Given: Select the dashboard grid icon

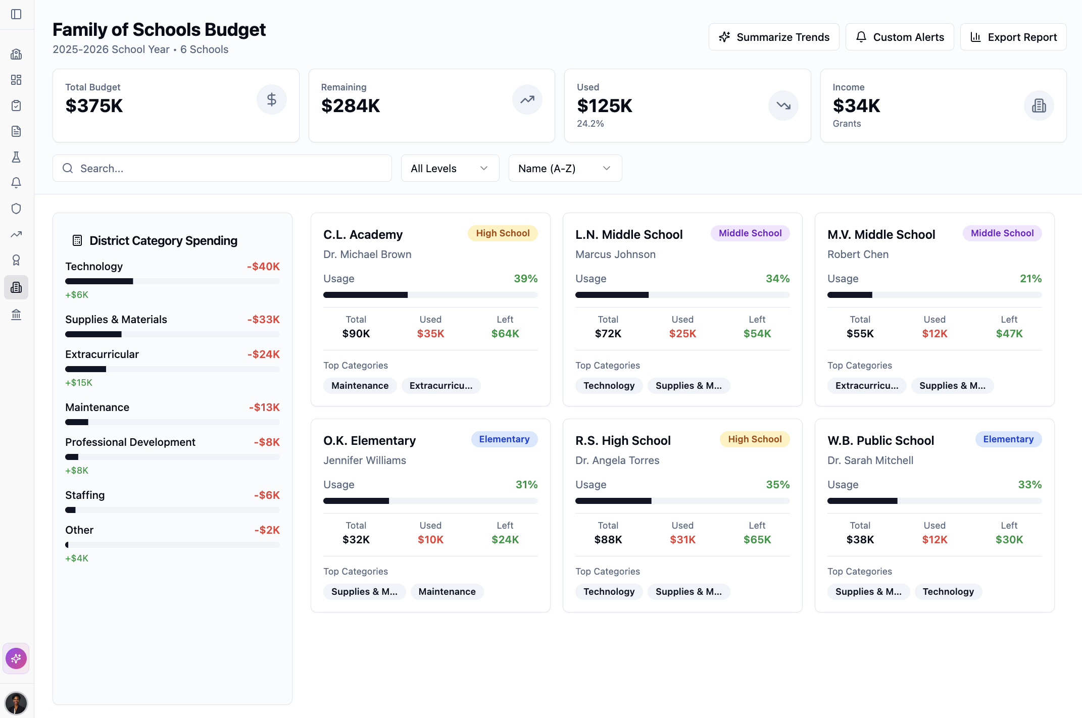Looking at the screenshot, I should [x=16, y=80].
